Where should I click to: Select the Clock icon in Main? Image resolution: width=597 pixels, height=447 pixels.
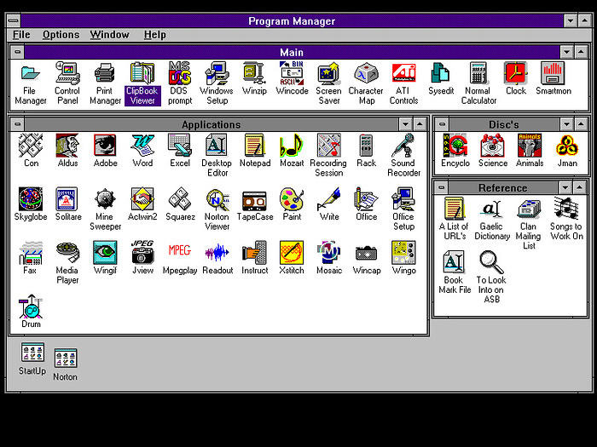coord(515,73)
